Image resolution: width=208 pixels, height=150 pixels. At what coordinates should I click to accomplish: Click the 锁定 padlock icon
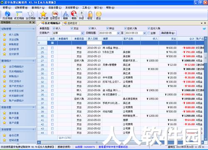[x=90, y=15]
